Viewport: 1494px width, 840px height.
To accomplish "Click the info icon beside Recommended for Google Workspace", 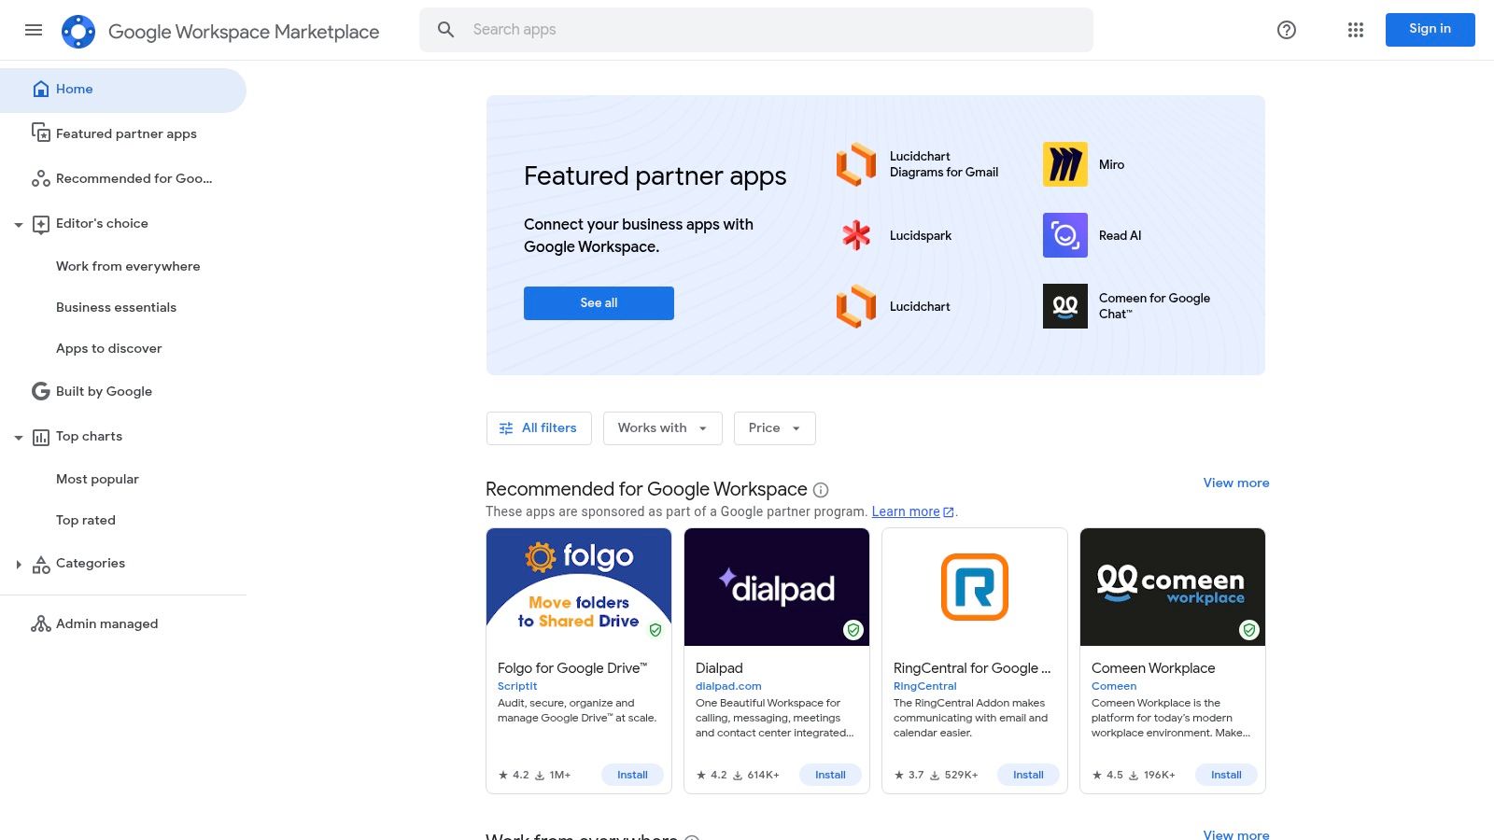I will tap(821, 490).
